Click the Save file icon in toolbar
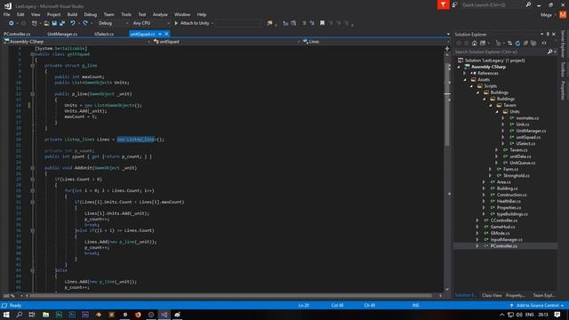Viewport: 569px width, 320px height. point(54,23)
